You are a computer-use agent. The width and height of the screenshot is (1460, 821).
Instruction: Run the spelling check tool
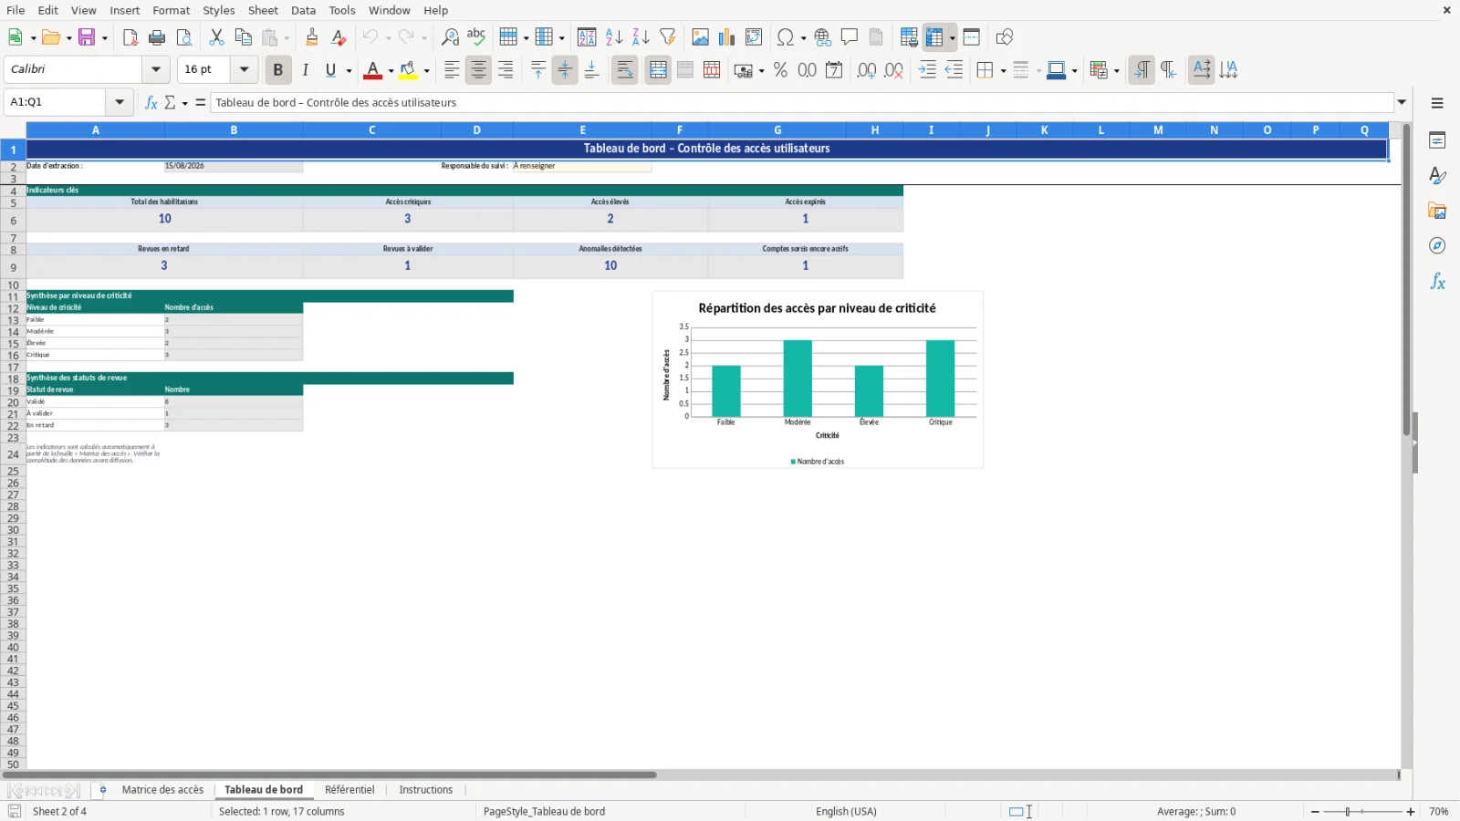[x=476, y=37]
